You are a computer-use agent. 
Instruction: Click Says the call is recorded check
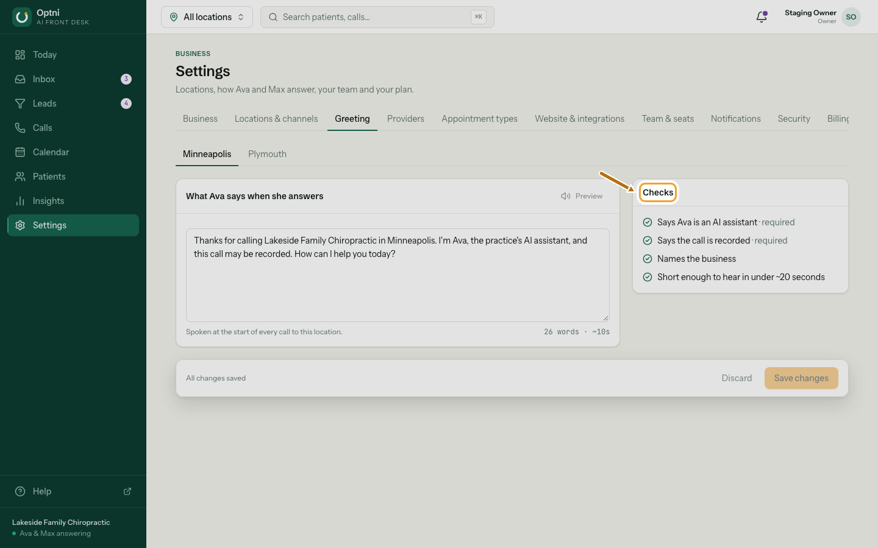click(x=715, y=241)
